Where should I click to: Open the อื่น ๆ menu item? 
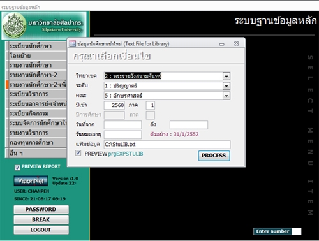(x=37, y=152)
